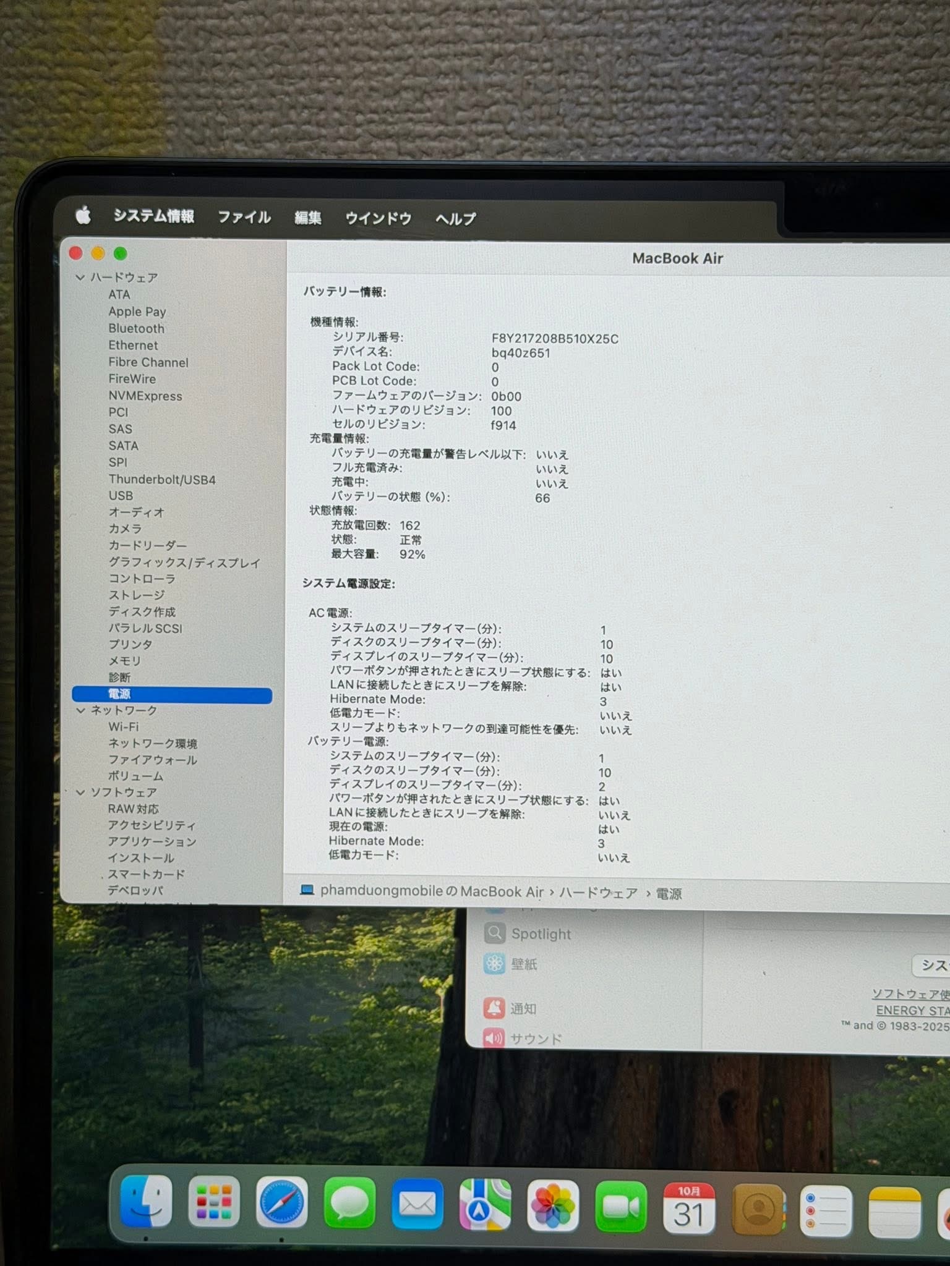Open the ウインドウ menu
The image size is (950, 1266).
pos(378,218)
